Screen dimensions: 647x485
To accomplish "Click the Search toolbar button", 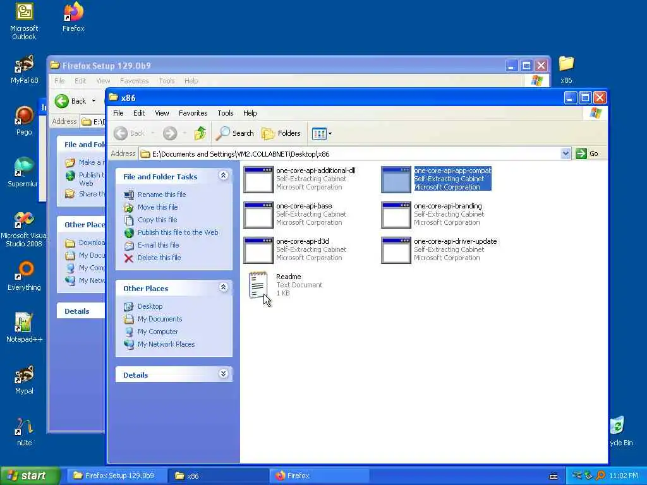I will [235, 133].
